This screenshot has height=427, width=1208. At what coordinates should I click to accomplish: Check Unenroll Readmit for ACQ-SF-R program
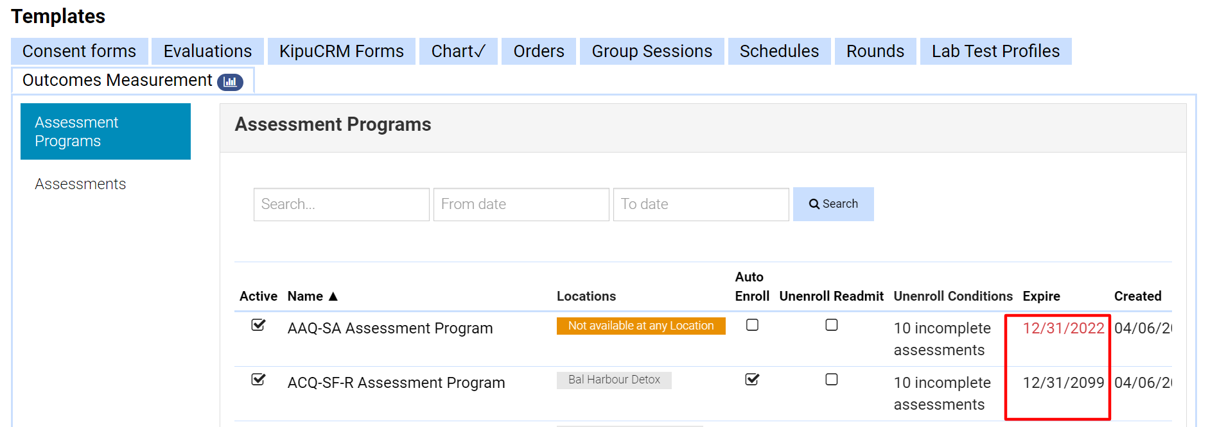831,380
